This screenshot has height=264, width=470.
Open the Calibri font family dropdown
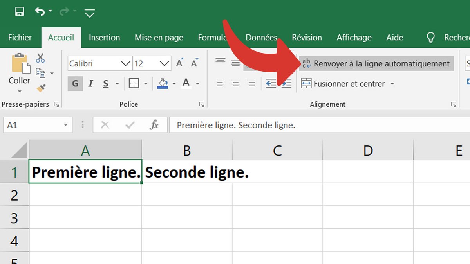[125, 63]
